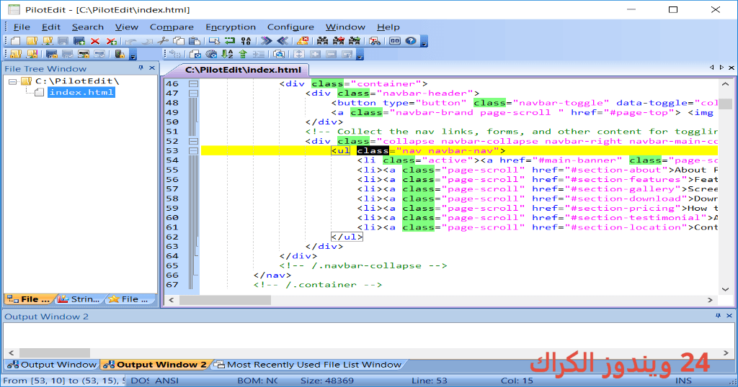The height and width of the screenshot is (387, 738).
Task: Click the line 53 highlighted code row
Action: [x=459, y=151]
